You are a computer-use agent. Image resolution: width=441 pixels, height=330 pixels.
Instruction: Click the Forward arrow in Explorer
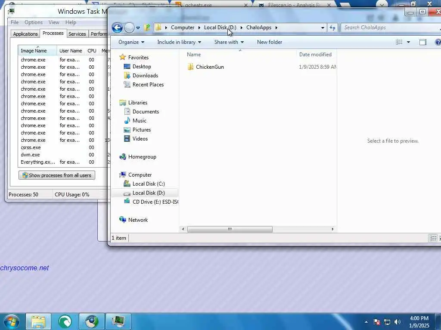coord(129,27)
